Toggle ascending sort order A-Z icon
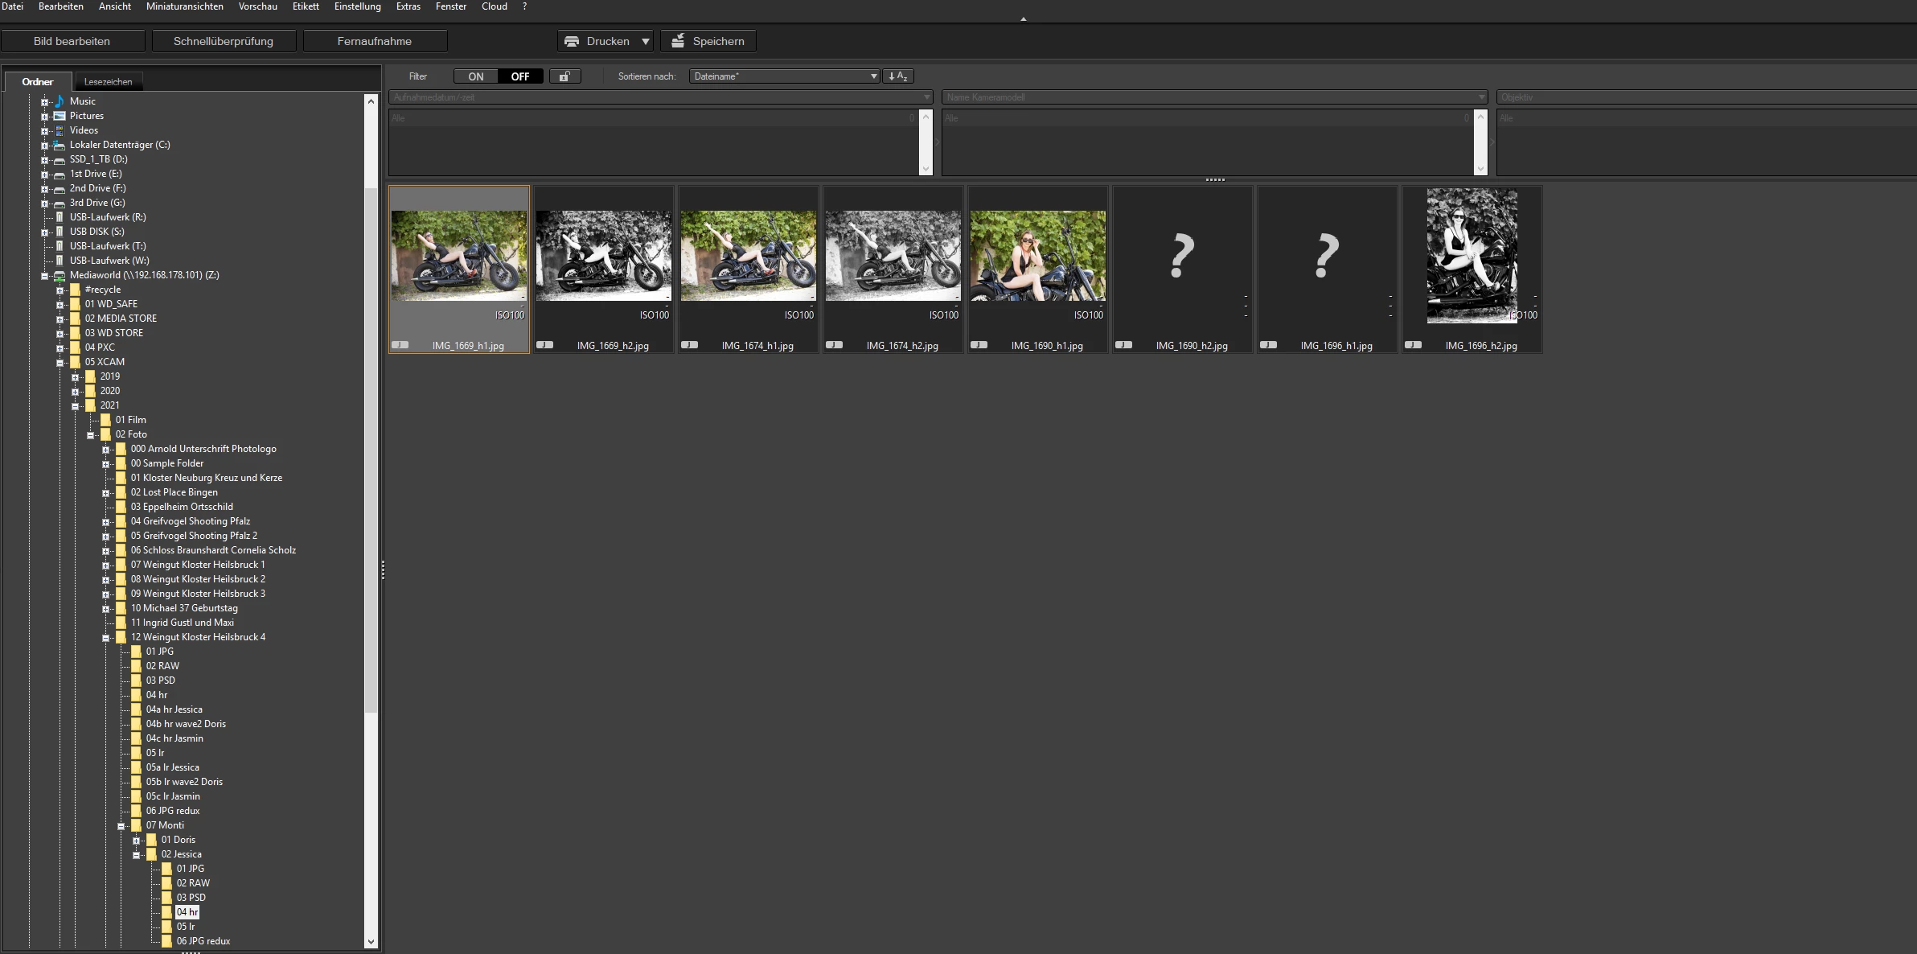The width and height of the screenshot is (1917, 954). [897, 76]
